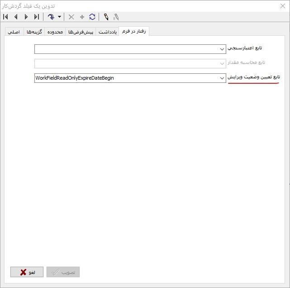Open the یادداشت tab
This screenshot has width=290, height=288.
(x=108, y=32)
